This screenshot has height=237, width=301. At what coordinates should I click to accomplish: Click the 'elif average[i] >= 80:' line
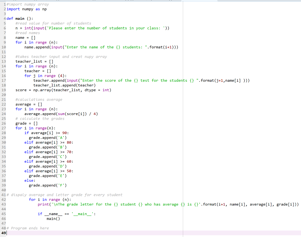tap(49, 142)
